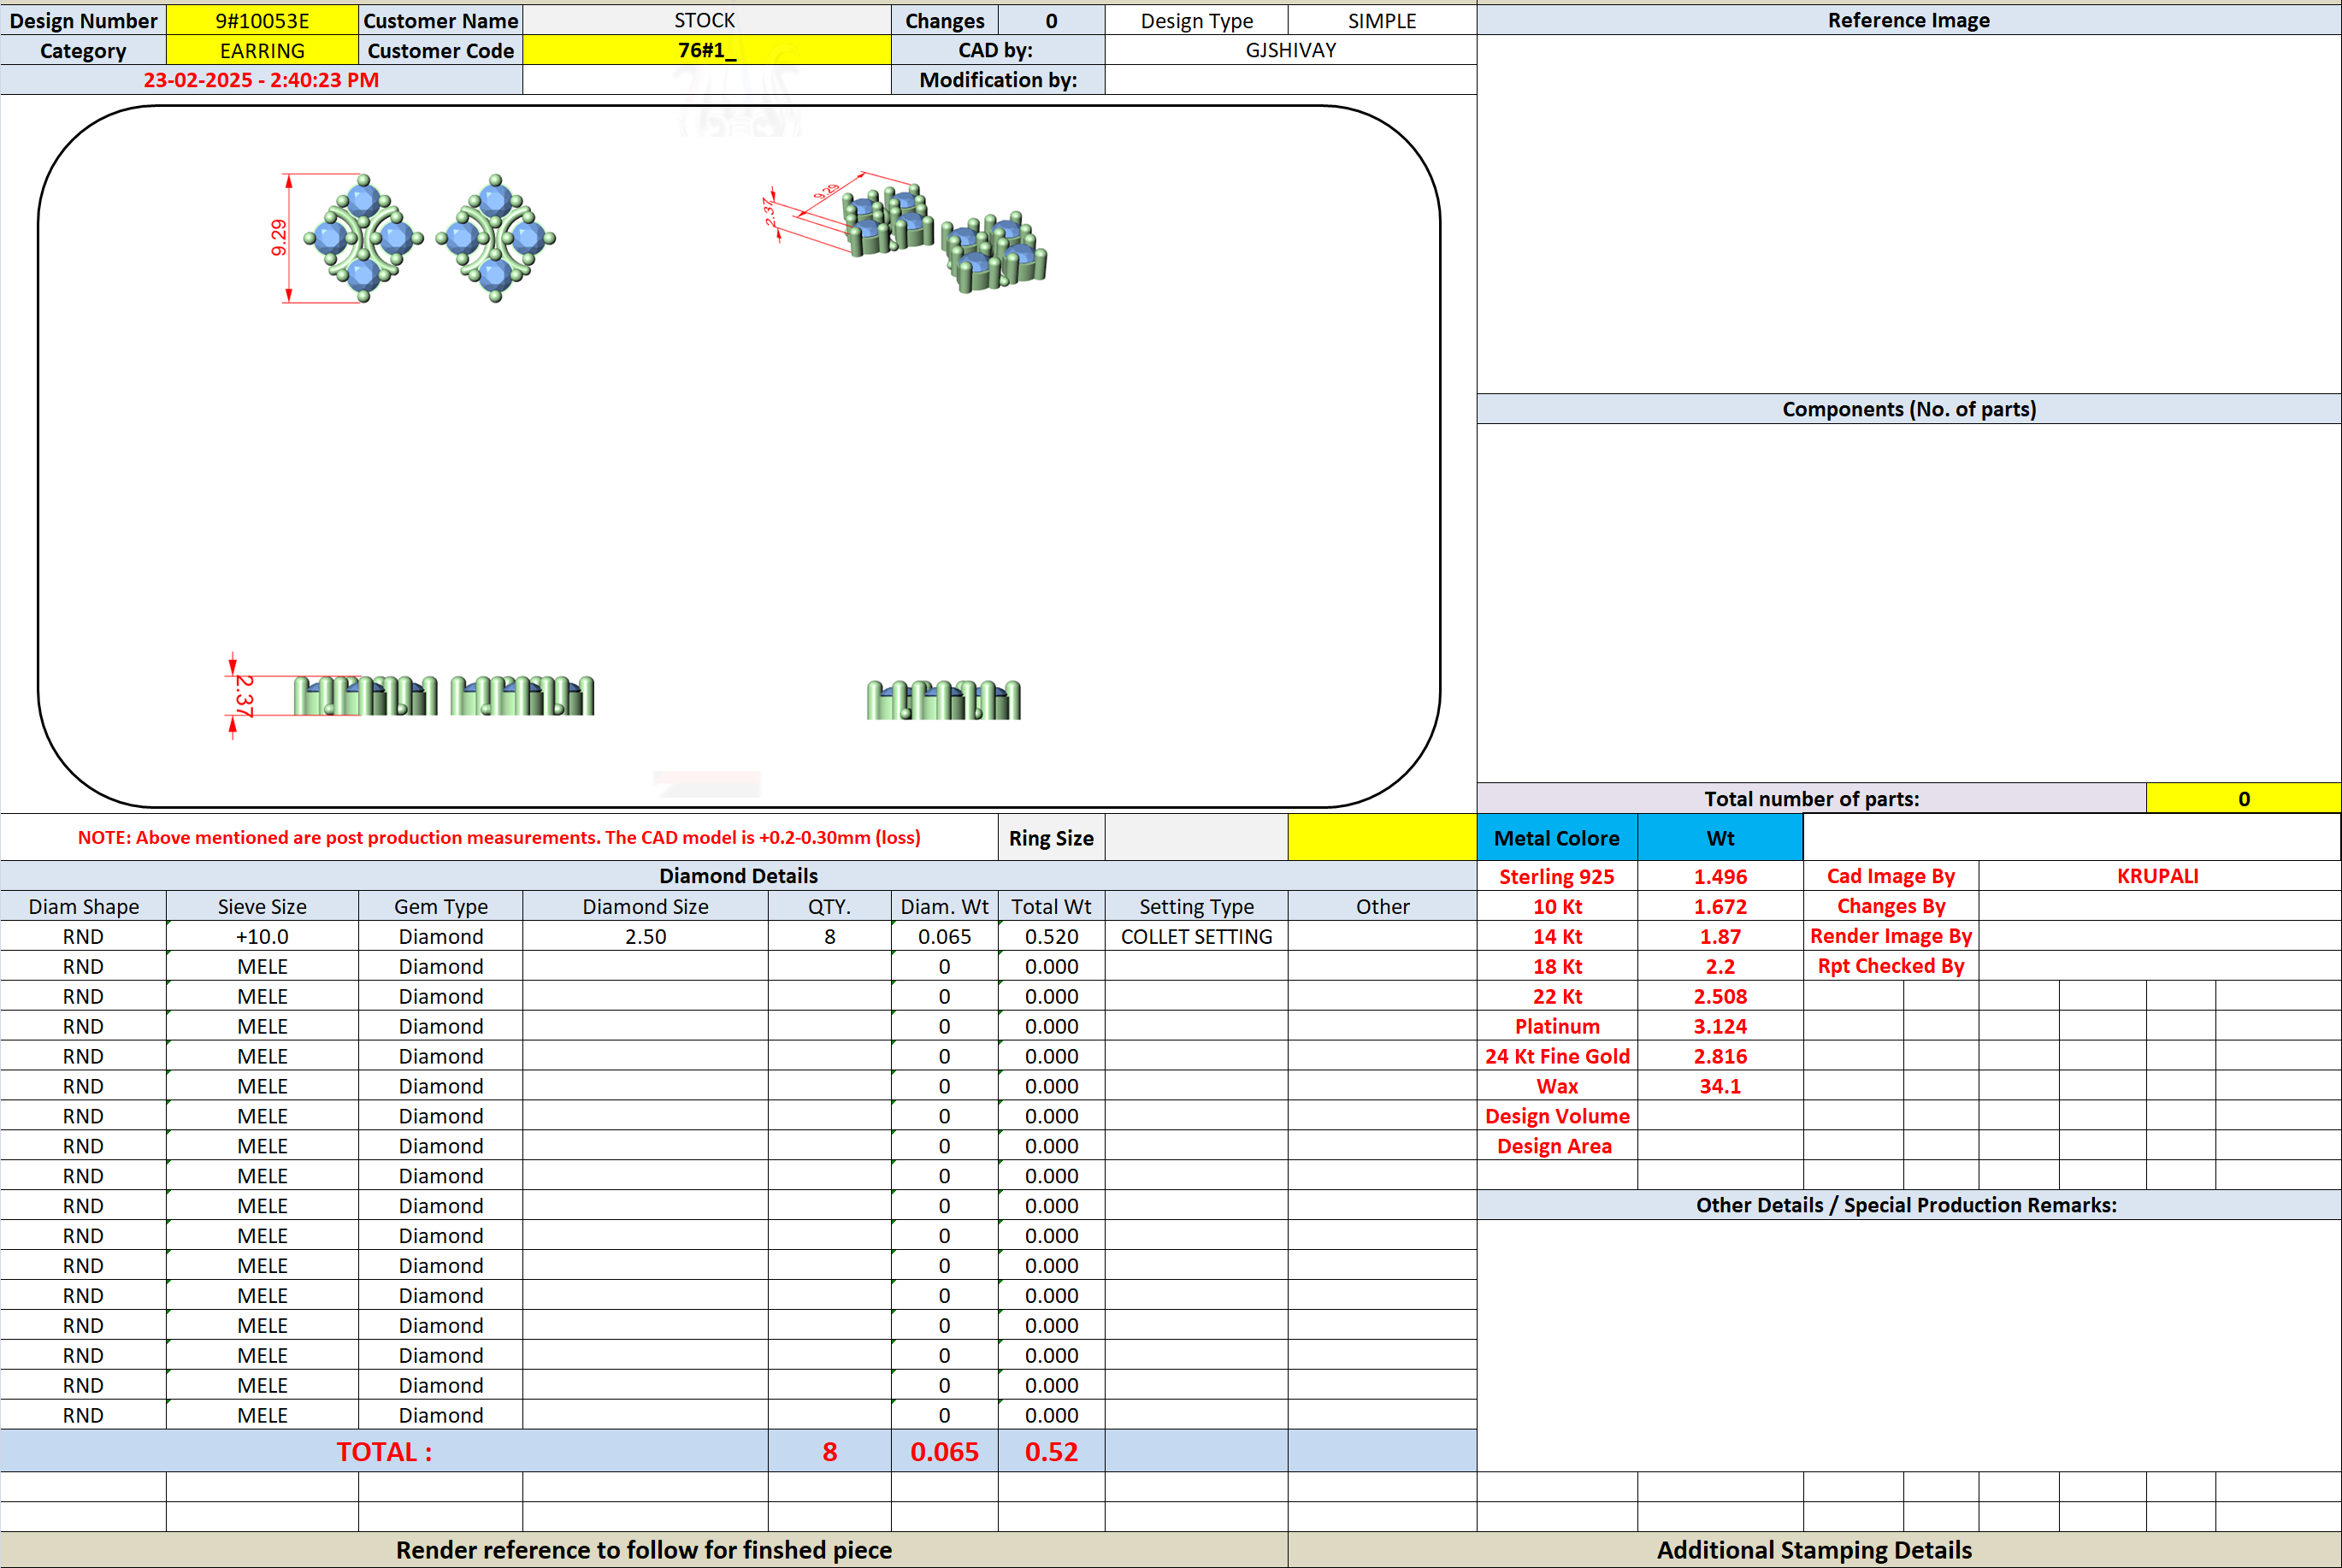
Task: Click the Wax weight 34.1
Action: [1720, 1086]
